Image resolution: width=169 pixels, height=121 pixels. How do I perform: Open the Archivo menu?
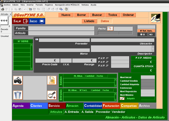click(7, 5)
